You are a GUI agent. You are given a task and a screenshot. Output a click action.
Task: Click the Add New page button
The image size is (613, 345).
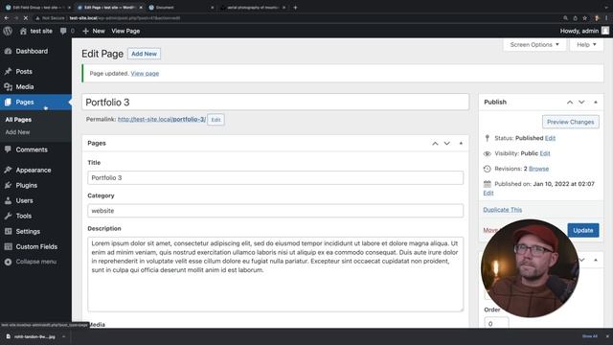144,54
